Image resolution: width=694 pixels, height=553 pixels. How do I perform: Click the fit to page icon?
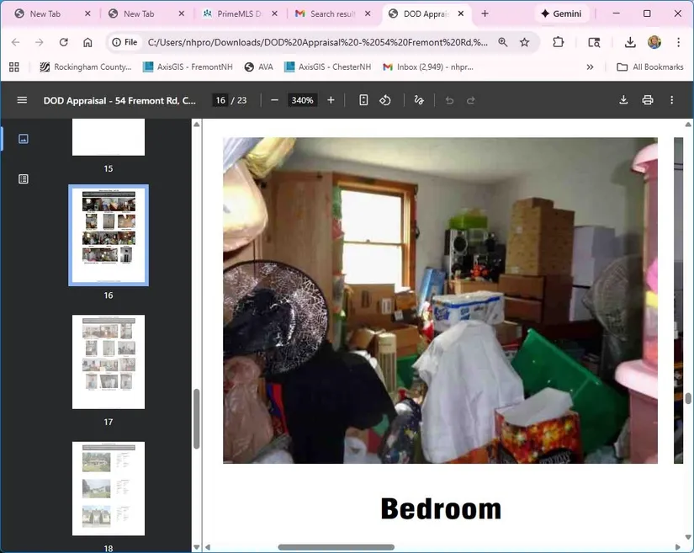coord(363,100)
